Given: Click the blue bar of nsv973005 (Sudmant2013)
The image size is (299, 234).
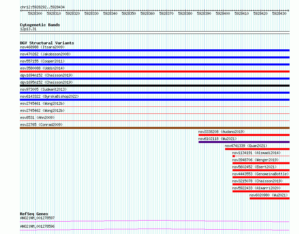Looking at the screenshot, I should [155, 93].
